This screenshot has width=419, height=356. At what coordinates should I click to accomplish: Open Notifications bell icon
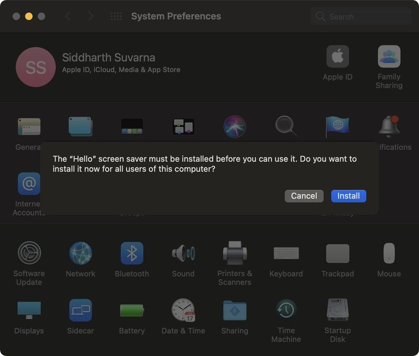(x=389, y=126)
